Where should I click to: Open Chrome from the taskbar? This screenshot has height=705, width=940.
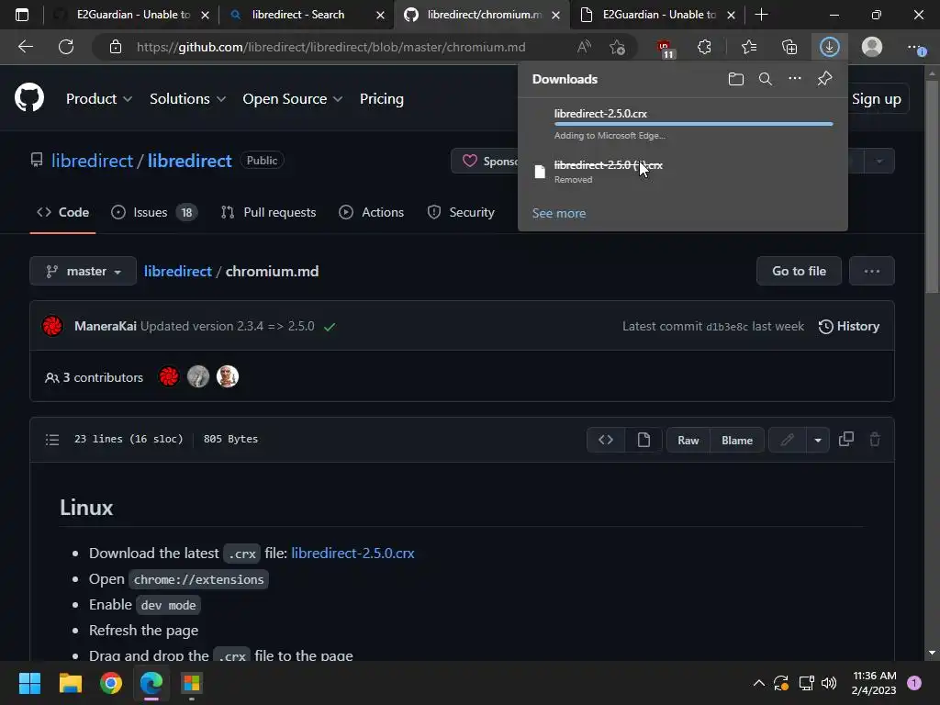click(111, 683)
